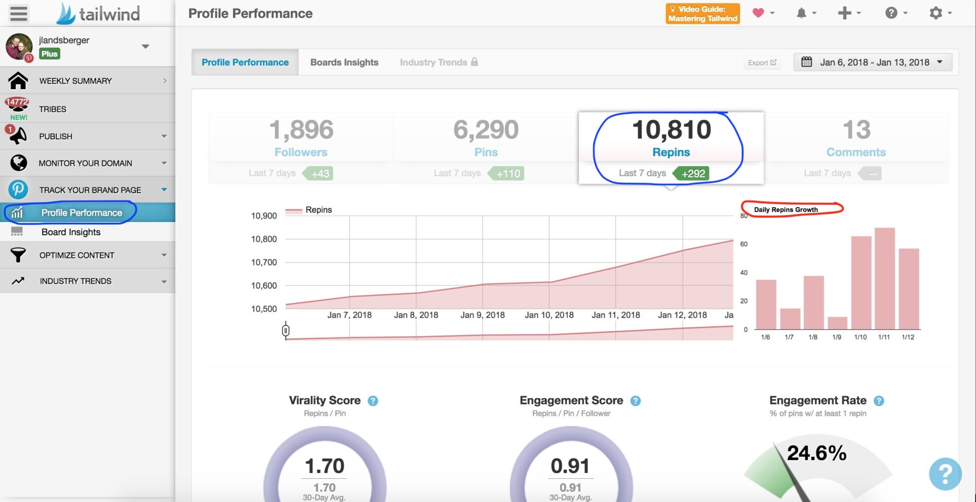Click the Pinterest brand page icon
The height and width of the screenshot is (502, 976).
(18, 189)
